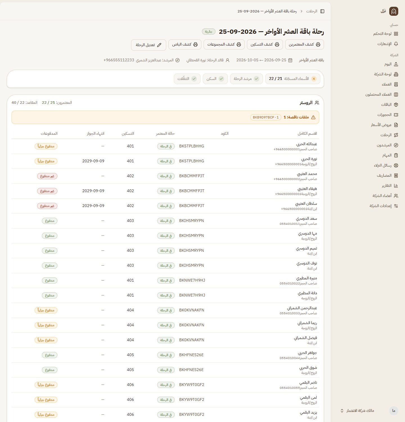Click the جارية trip status badge

pos(209,32)
